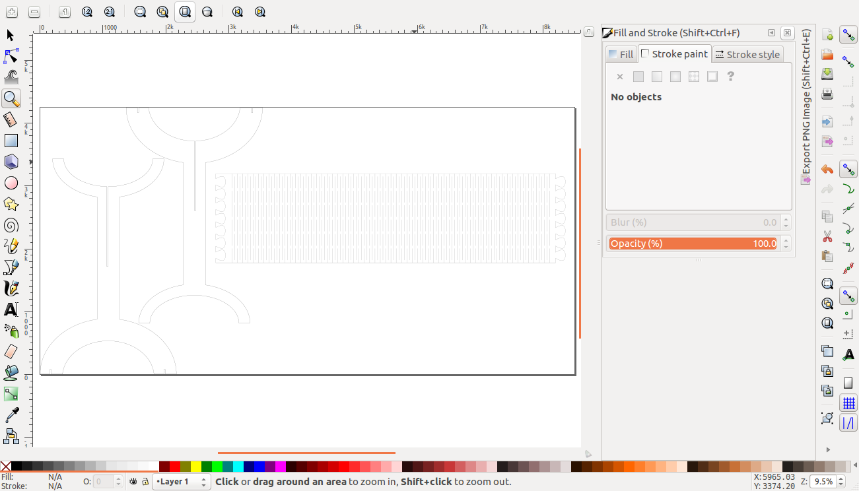Click the Opacity (%) slider
The image size is (859, 491).
pos(693,244)
